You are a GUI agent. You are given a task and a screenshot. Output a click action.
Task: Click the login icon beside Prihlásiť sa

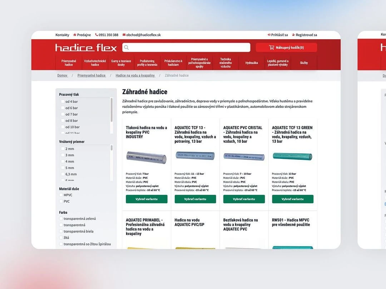(269, 35)
